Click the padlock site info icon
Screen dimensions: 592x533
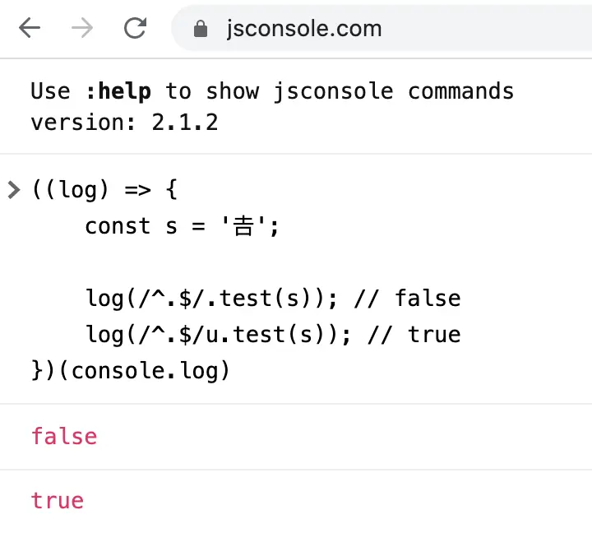pos(201,29)
